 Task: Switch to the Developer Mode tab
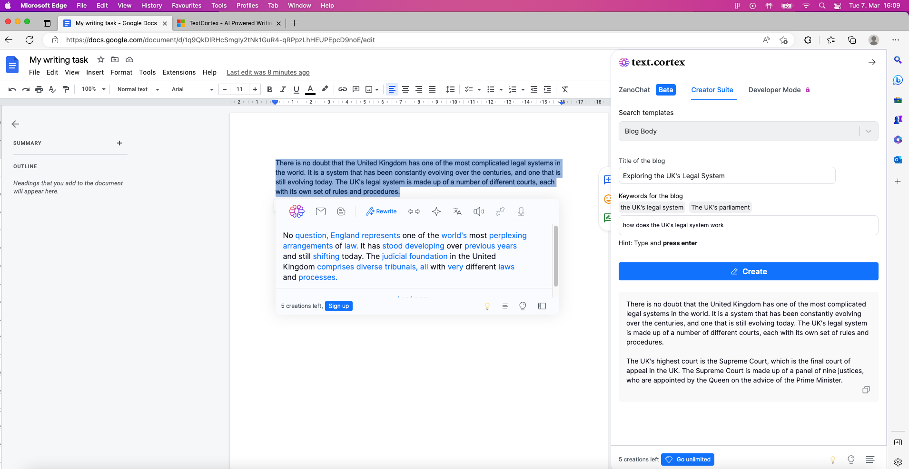pos(779,90)
